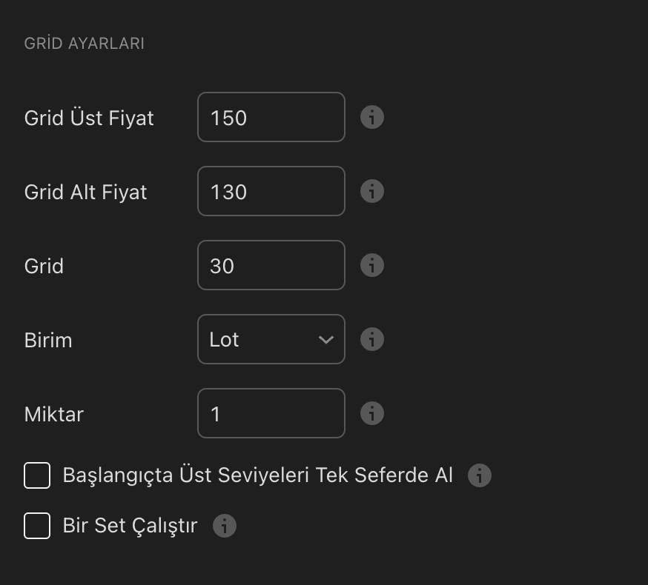Show info for the Grid count field
This screenshot has height=585, width=648.
coord(372,265)
